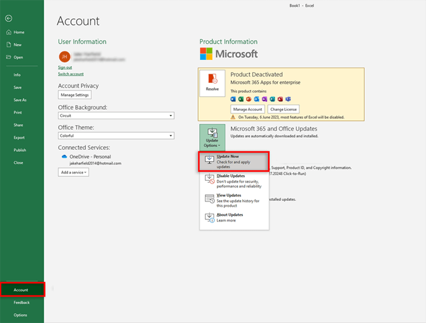Select Update Now from the menu
The height and width of the screenshot is (323, 426).
click(x=234, y=161)
